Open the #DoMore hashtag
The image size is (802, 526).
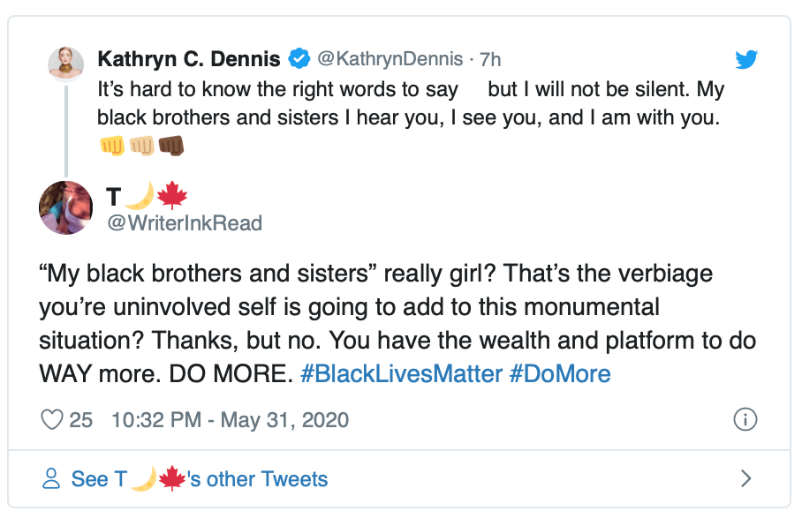point(560,374)
